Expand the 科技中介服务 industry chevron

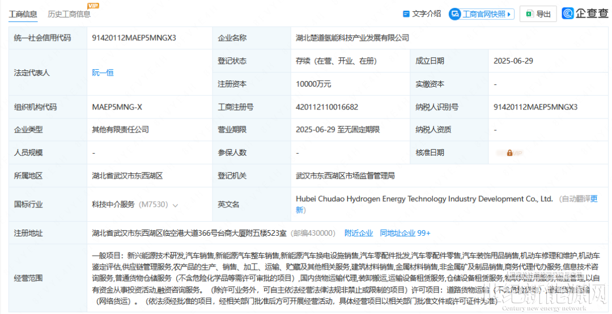[175, 205]
